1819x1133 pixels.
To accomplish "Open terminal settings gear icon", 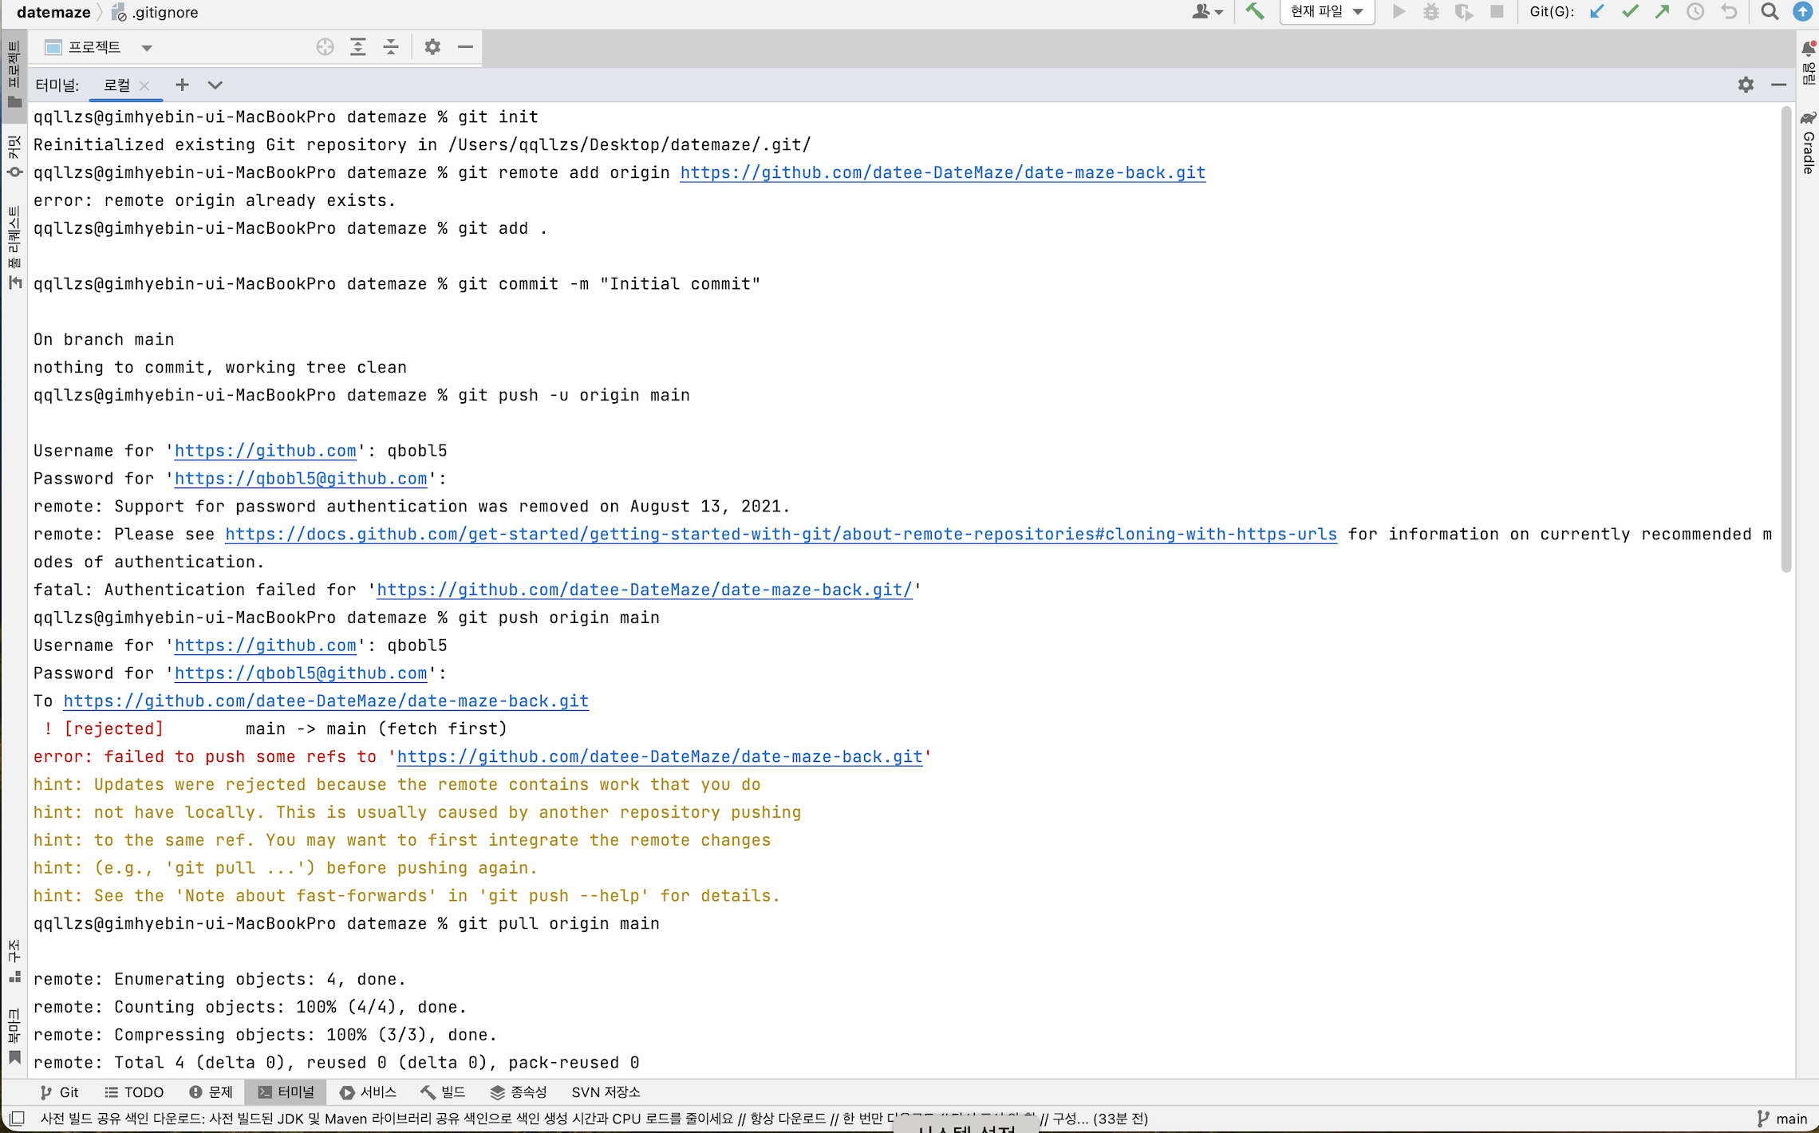I will [1746, 85].
